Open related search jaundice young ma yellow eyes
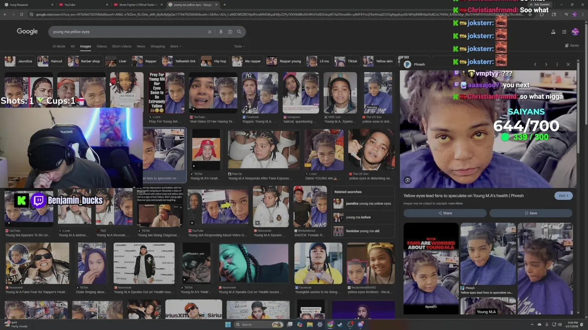The width and height of the screenshot is (588, 330). [x=363, y=203]
